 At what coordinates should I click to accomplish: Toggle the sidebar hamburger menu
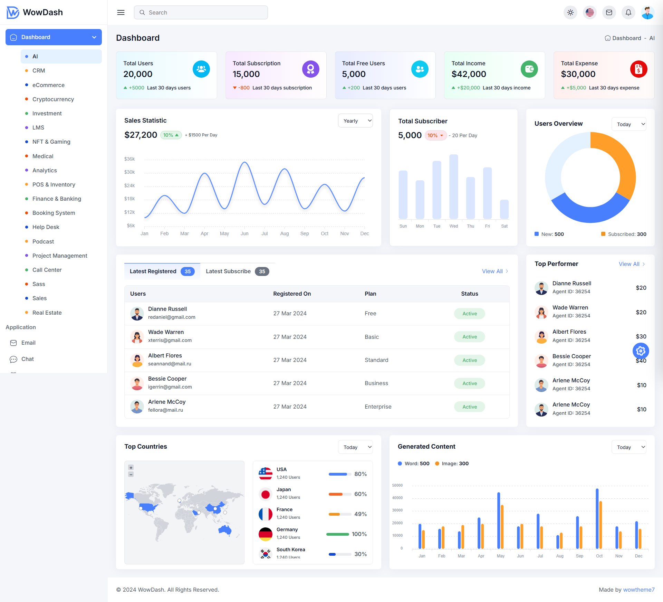(x=121, y=12)
